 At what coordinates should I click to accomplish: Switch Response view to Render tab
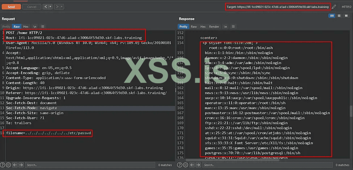click(x=214, y=26)
